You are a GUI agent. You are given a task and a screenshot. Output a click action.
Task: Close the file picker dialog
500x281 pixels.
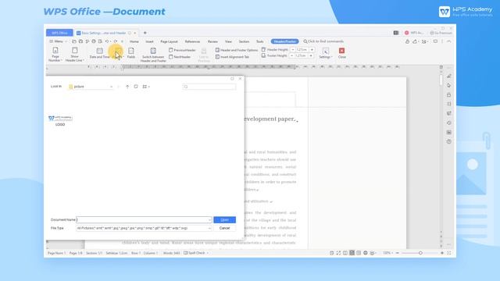240,79
